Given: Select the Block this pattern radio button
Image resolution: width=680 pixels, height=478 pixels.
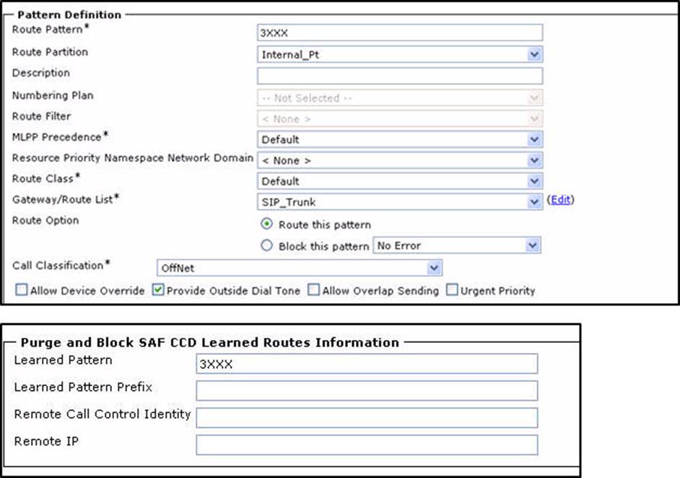Looking at the screenshot, I should [266, 246].
